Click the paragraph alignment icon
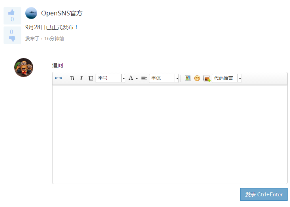 pyautogui.click(x=144, y=78)
